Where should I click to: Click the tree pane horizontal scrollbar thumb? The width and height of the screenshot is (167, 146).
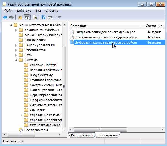(21, 135)
